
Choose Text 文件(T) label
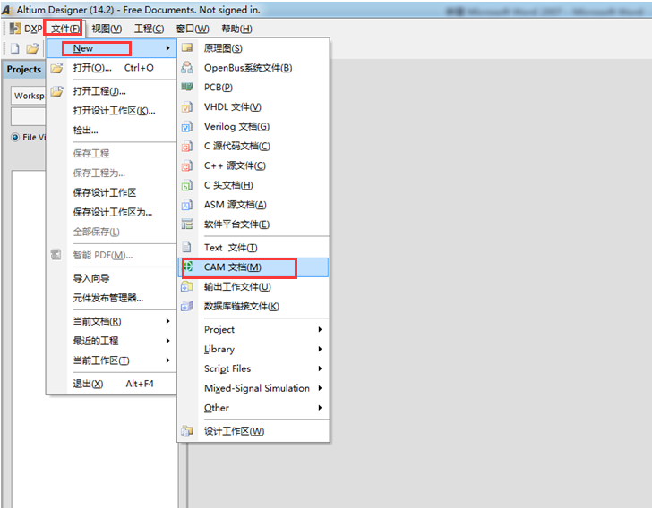[x=231, y=248]
